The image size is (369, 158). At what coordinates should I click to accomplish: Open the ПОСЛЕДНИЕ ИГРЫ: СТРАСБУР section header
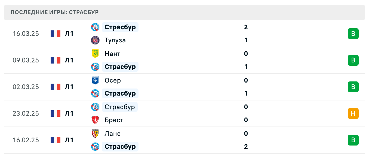tap(55, 12)
